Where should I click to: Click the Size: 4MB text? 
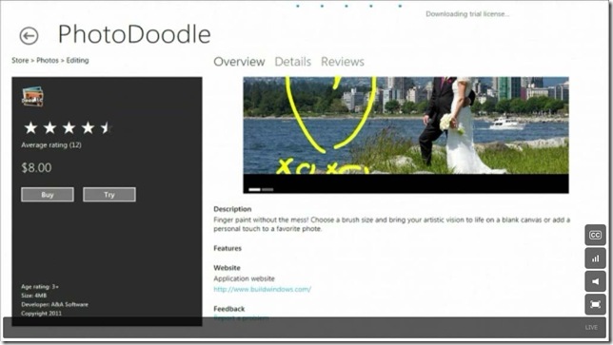[33, 296]
